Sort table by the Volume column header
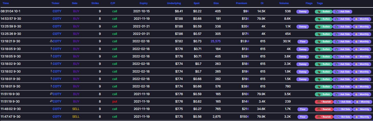This screenshot has width=373, height=121. [x=284, y=3]
